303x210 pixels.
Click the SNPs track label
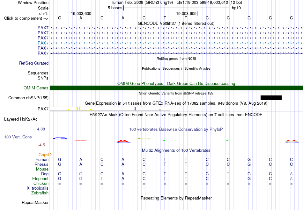pos(43,78)
